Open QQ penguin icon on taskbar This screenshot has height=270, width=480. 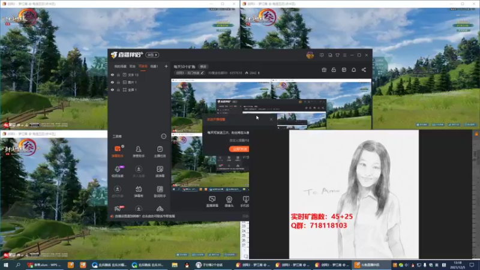[x=187, y=265]
